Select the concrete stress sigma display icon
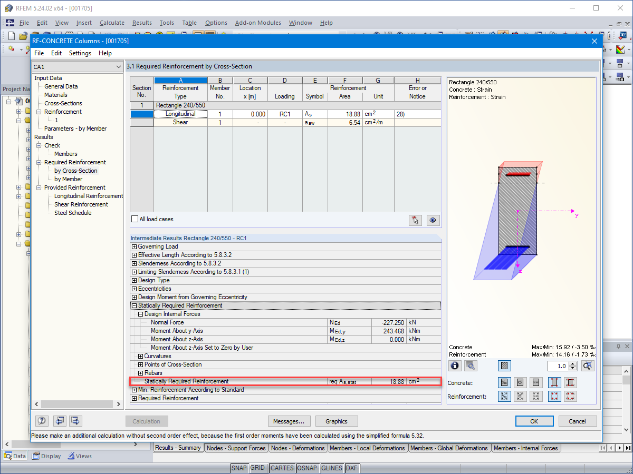Viewport: 633px width, 474px height. 520,382
